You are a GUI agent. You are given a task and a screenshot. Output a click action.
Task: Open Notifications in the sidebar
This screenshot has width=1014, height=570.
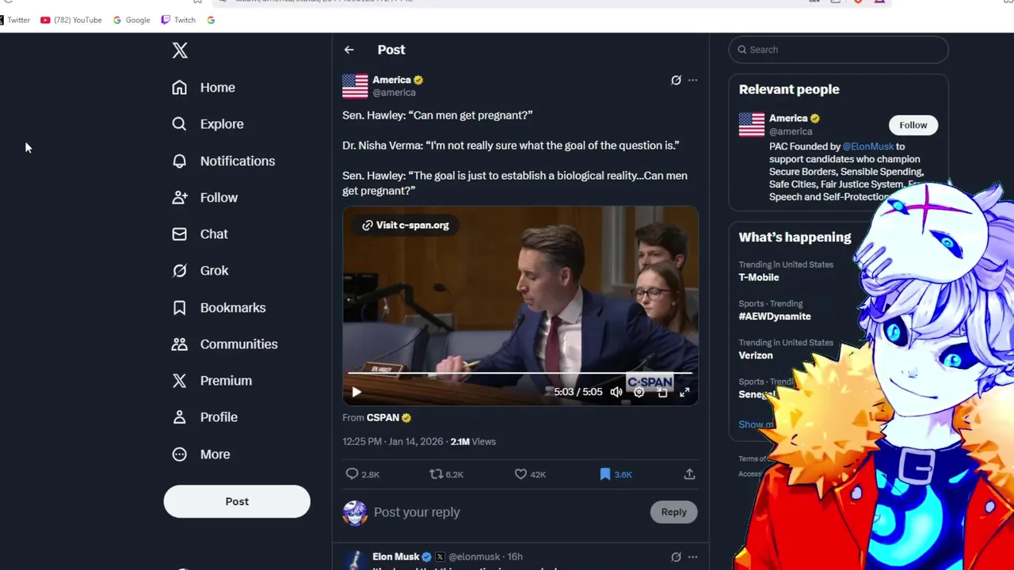coord(223,161)
